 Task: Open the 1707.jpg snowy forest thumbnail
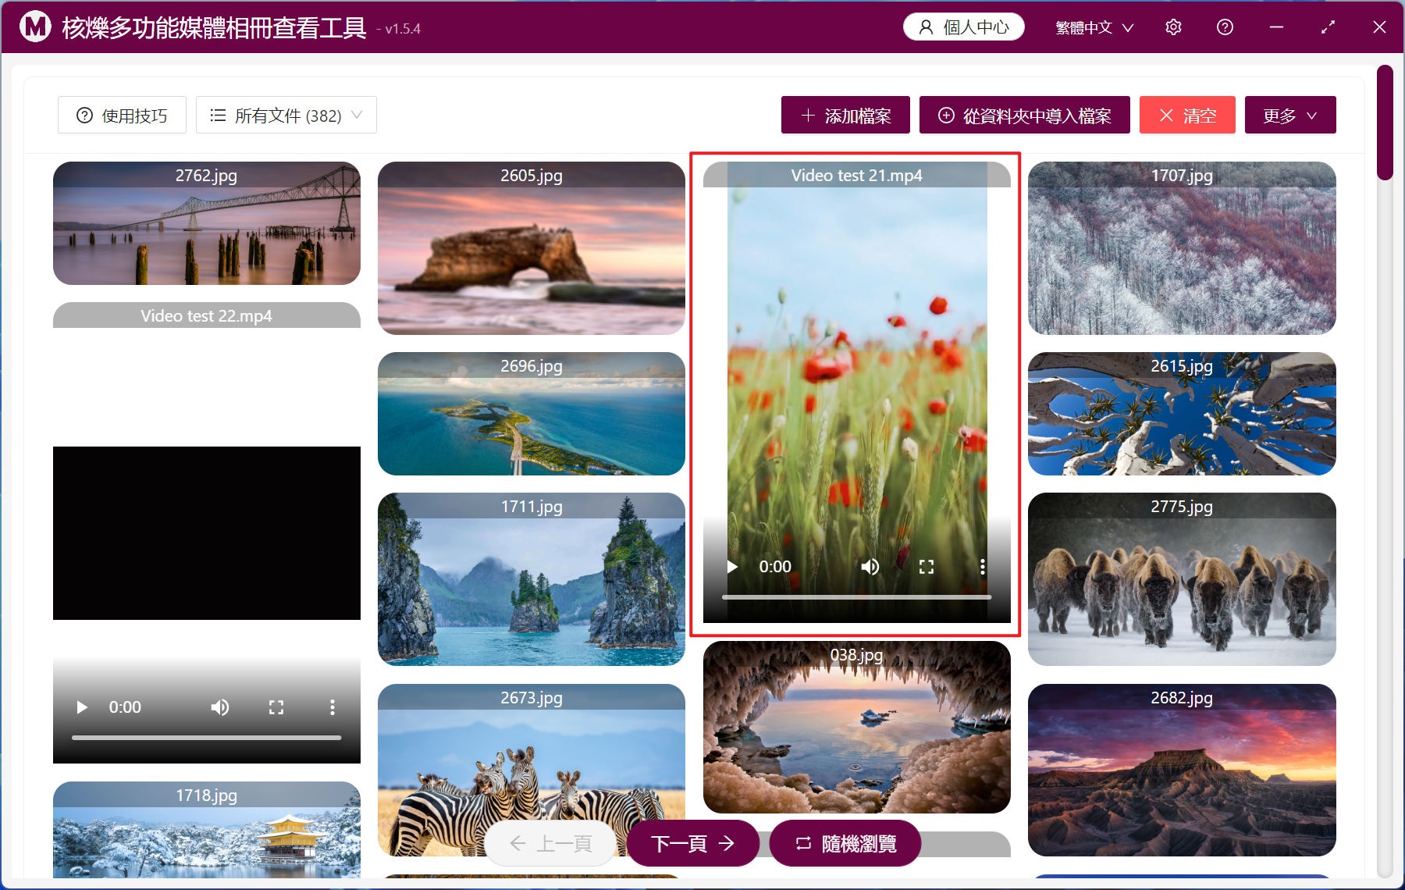coord(1182,248)
